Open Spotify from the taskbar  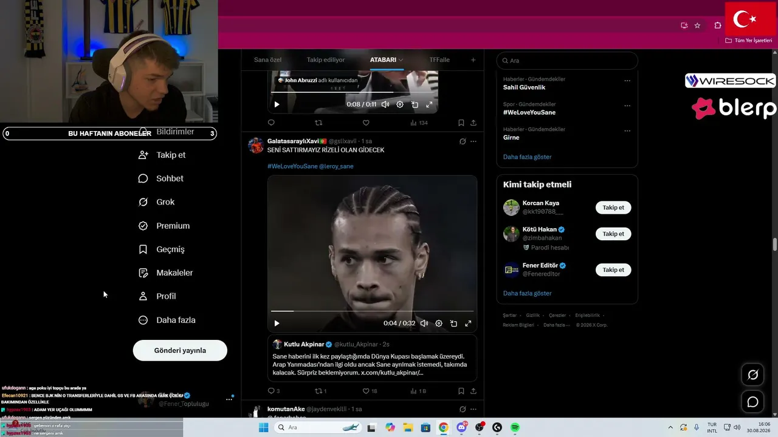(x=515, y=428)
